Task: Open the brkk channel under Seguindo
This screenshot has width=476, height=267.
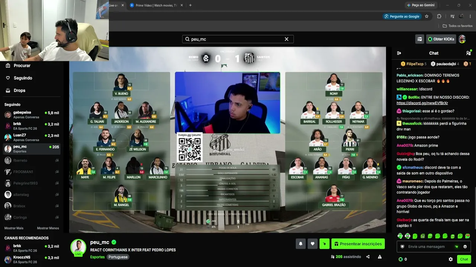Action: [x=32, y=126]
